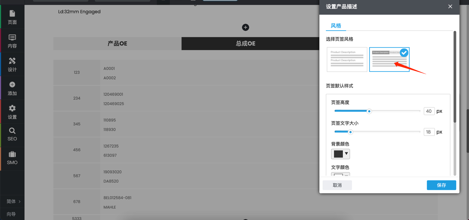
Task: Select the checked horizontal tab style thumbnail
Action: (389, 59)
